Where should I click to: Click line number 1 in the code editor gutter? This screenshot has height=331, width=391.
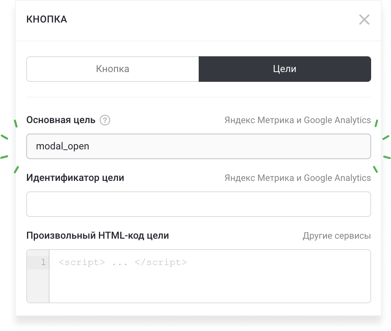click(x=43, y=262)
